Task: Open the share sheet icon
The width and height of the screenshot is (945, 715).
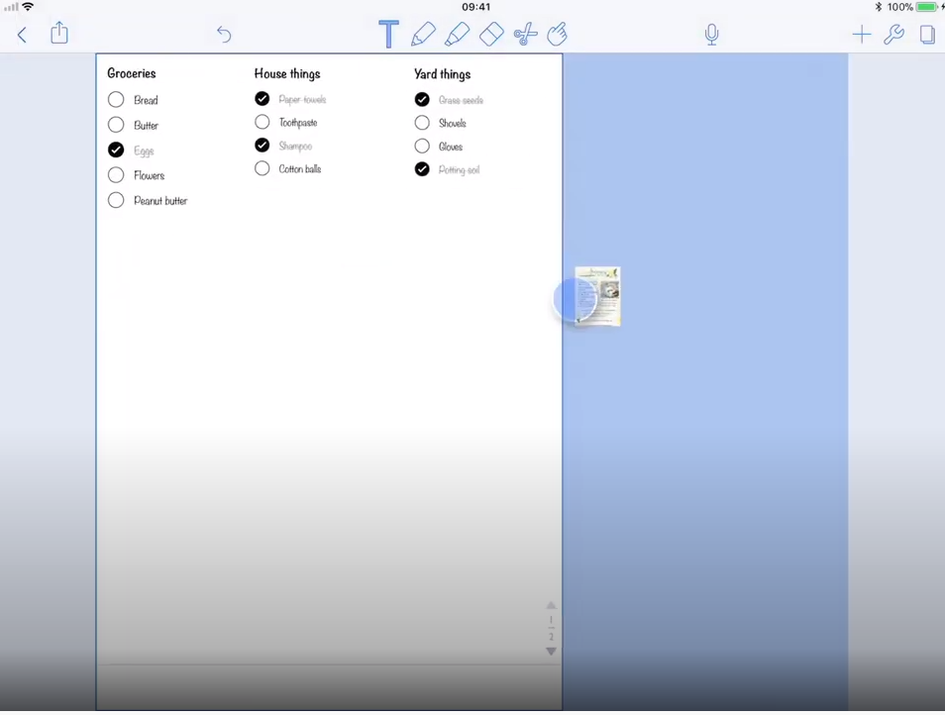Action: click(x=59, y=33)
